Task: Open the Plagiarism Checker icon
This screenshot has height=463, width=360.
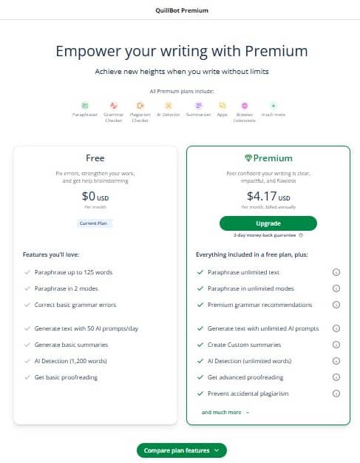Action: [140, 106]
